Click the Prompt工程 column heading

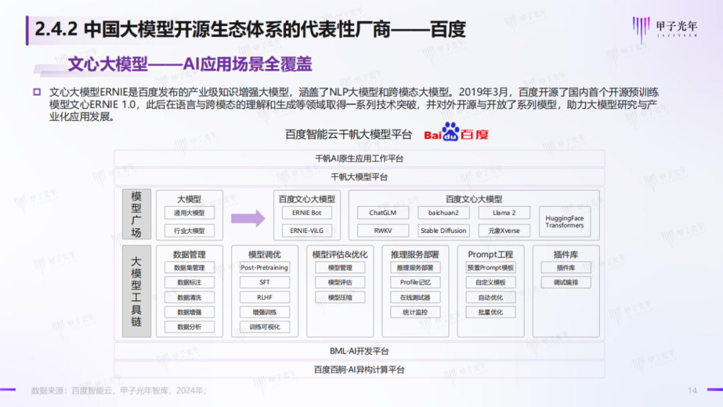[491, 254]
